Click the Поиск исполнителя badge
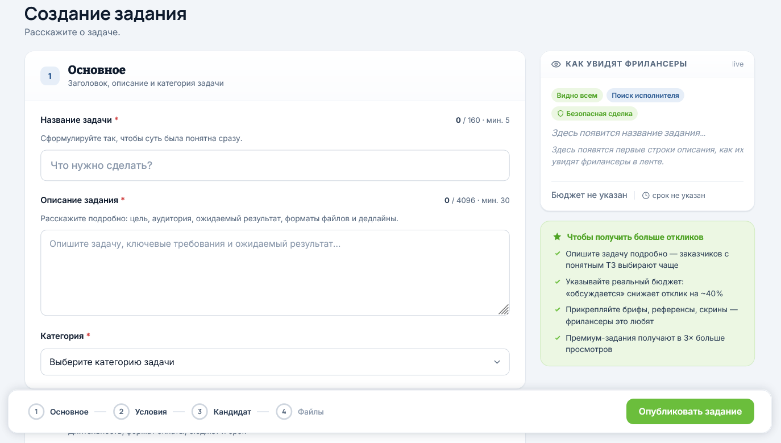Screen dimensions: 781x443 (645, 96)
